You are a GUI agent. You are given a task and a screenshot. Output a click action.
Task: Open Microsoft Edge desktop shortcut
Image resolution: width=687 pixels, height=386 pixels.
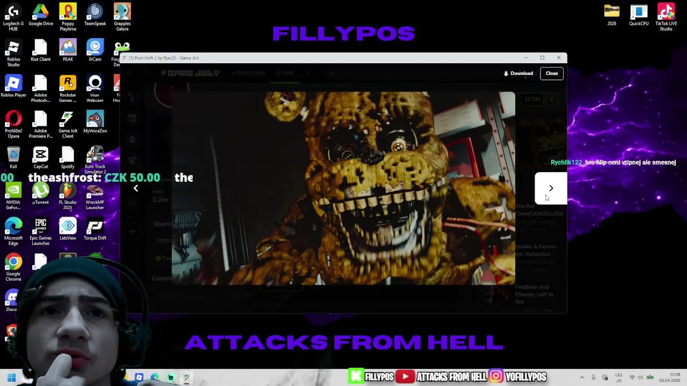pos(13,232)
